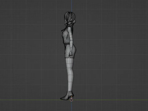Click the red-white 3D cursor at the heel
The image size is (148, 111).
[71, 100]
